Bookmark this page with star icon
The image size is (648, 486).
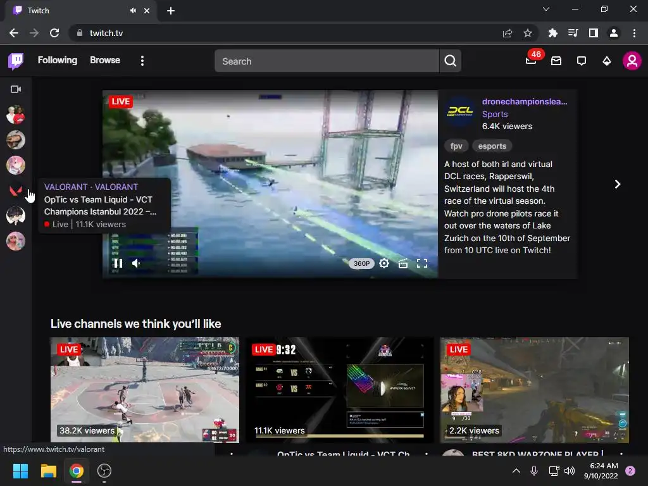pyautogui.click(x=527, y=33)
